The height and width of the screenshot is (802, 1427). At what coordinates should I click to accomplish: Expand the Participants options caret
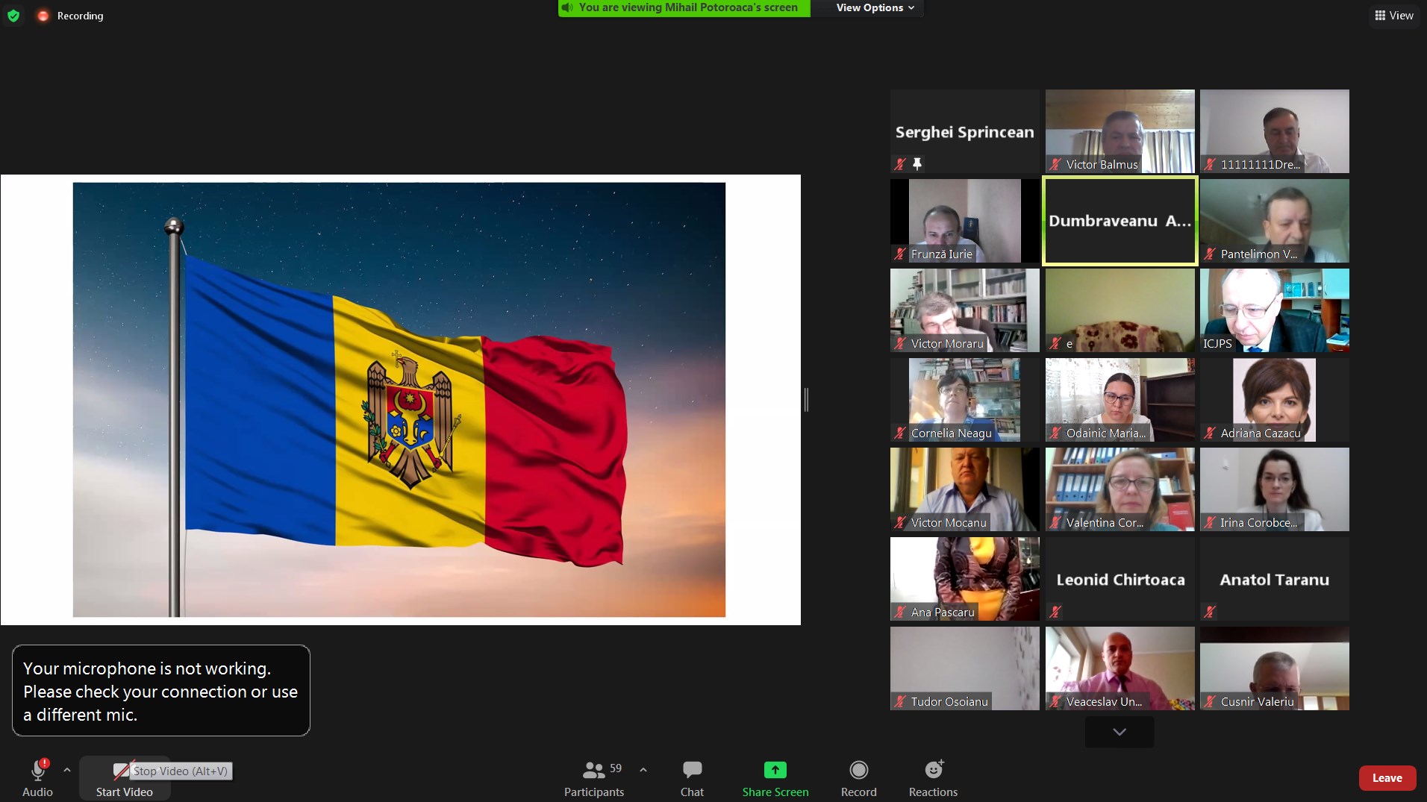[x=643, y=770]
